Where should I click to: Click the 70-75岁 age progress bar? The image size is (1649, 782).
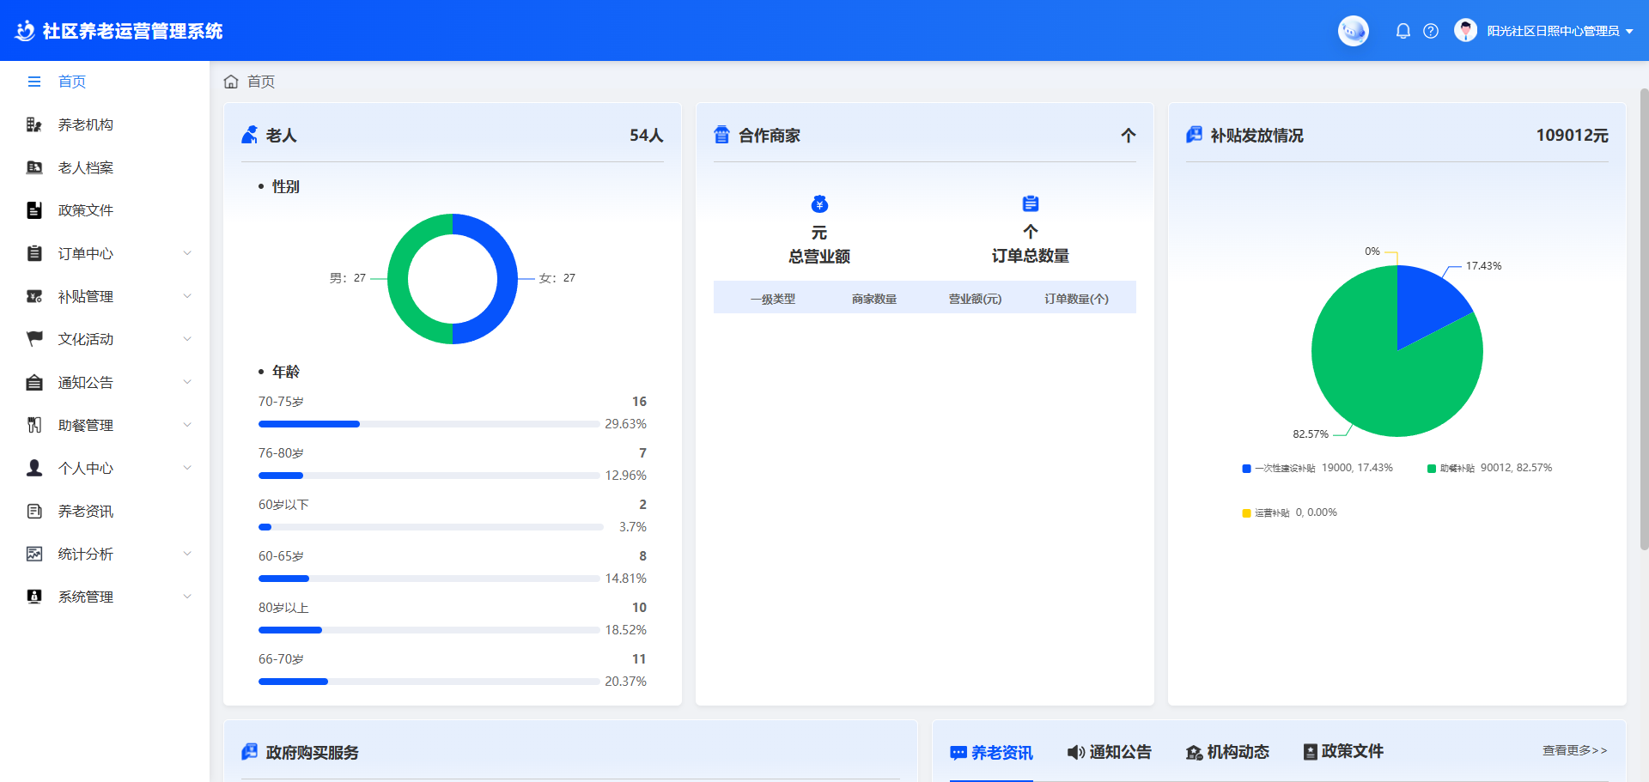[x=428, y=423]
